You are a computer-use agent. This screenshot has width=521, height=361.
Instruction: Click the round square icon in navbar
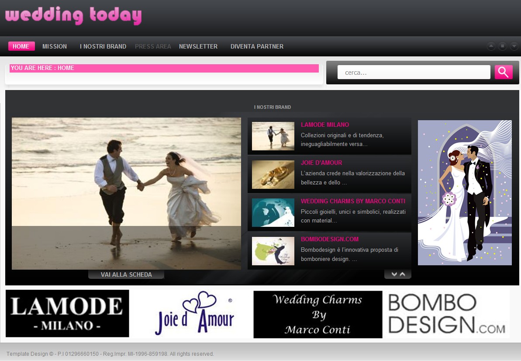click(x=503, y=46)
